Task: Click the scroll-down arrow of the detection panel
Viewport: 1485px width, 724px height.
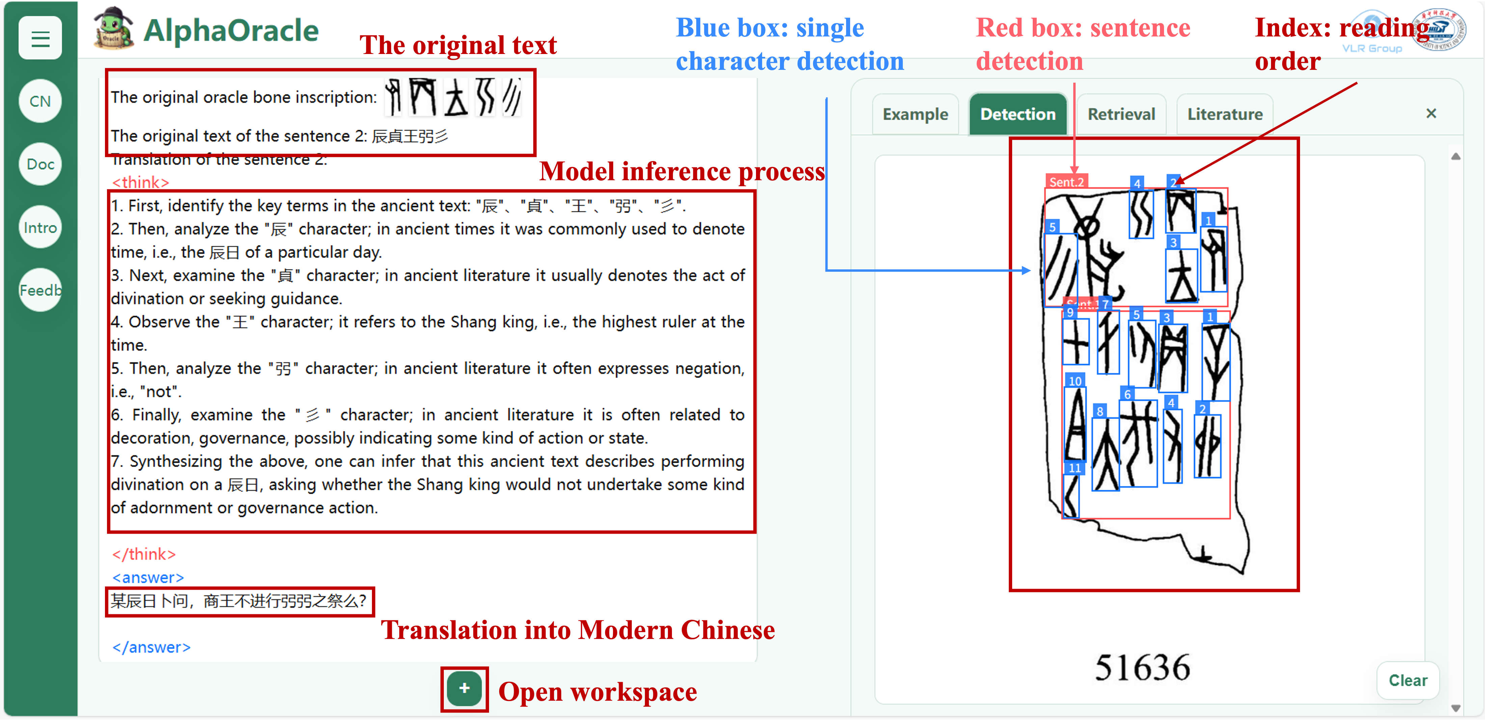Action: coord(1455,708)
